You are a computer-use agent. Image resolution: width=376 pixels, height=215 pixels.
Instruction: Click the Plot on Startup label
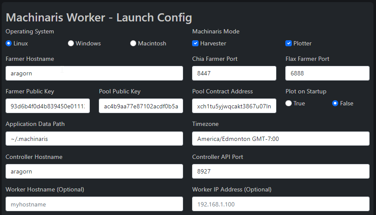pos(306,92)
